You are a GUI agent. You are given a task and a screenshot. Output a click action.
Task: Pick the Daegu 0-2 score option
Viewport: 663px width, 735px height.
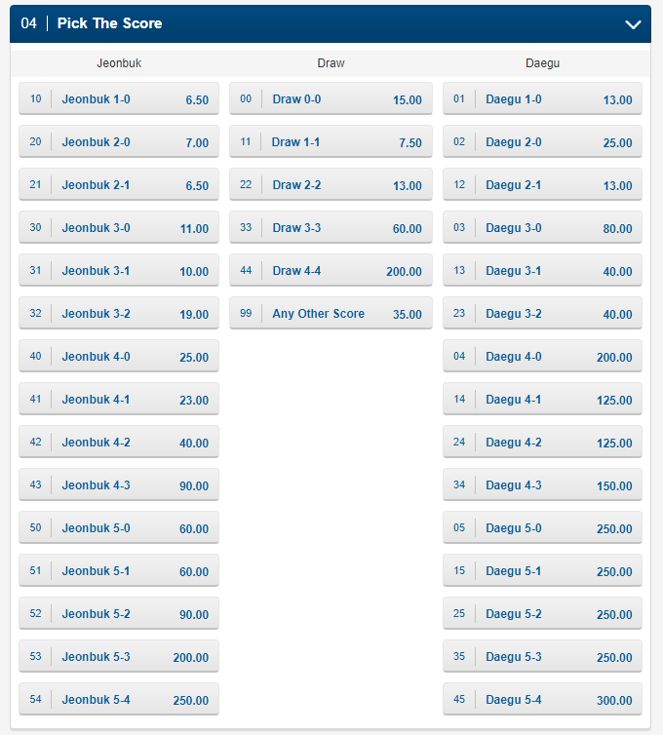coord(542,142)
